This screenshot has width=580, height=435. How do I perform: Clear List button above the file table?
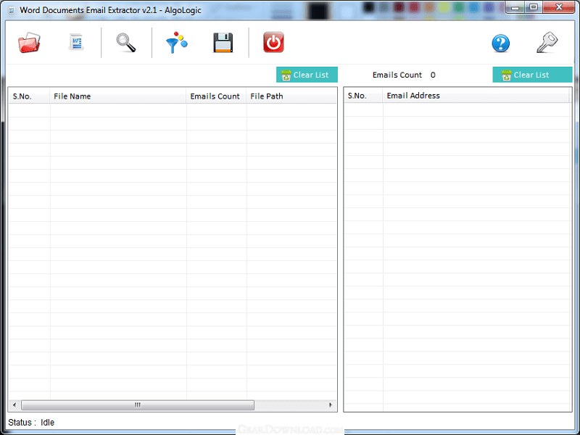(307, 75)
